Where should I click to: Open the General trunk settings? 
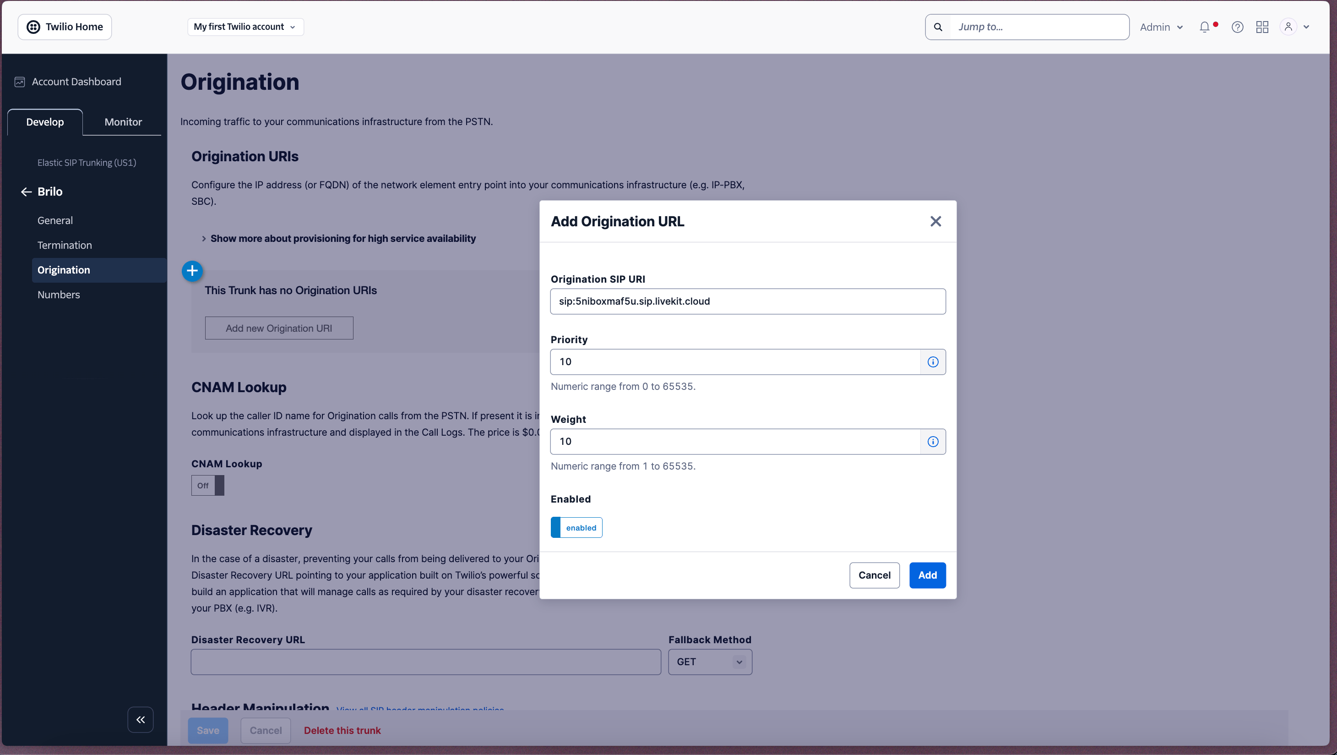pyautogui.click(x=55, y=220)
